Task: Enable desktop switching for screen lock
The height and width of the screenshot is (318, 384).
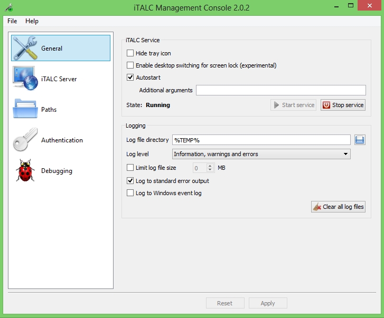Action: pyautogui.click(x=130, y=65)
